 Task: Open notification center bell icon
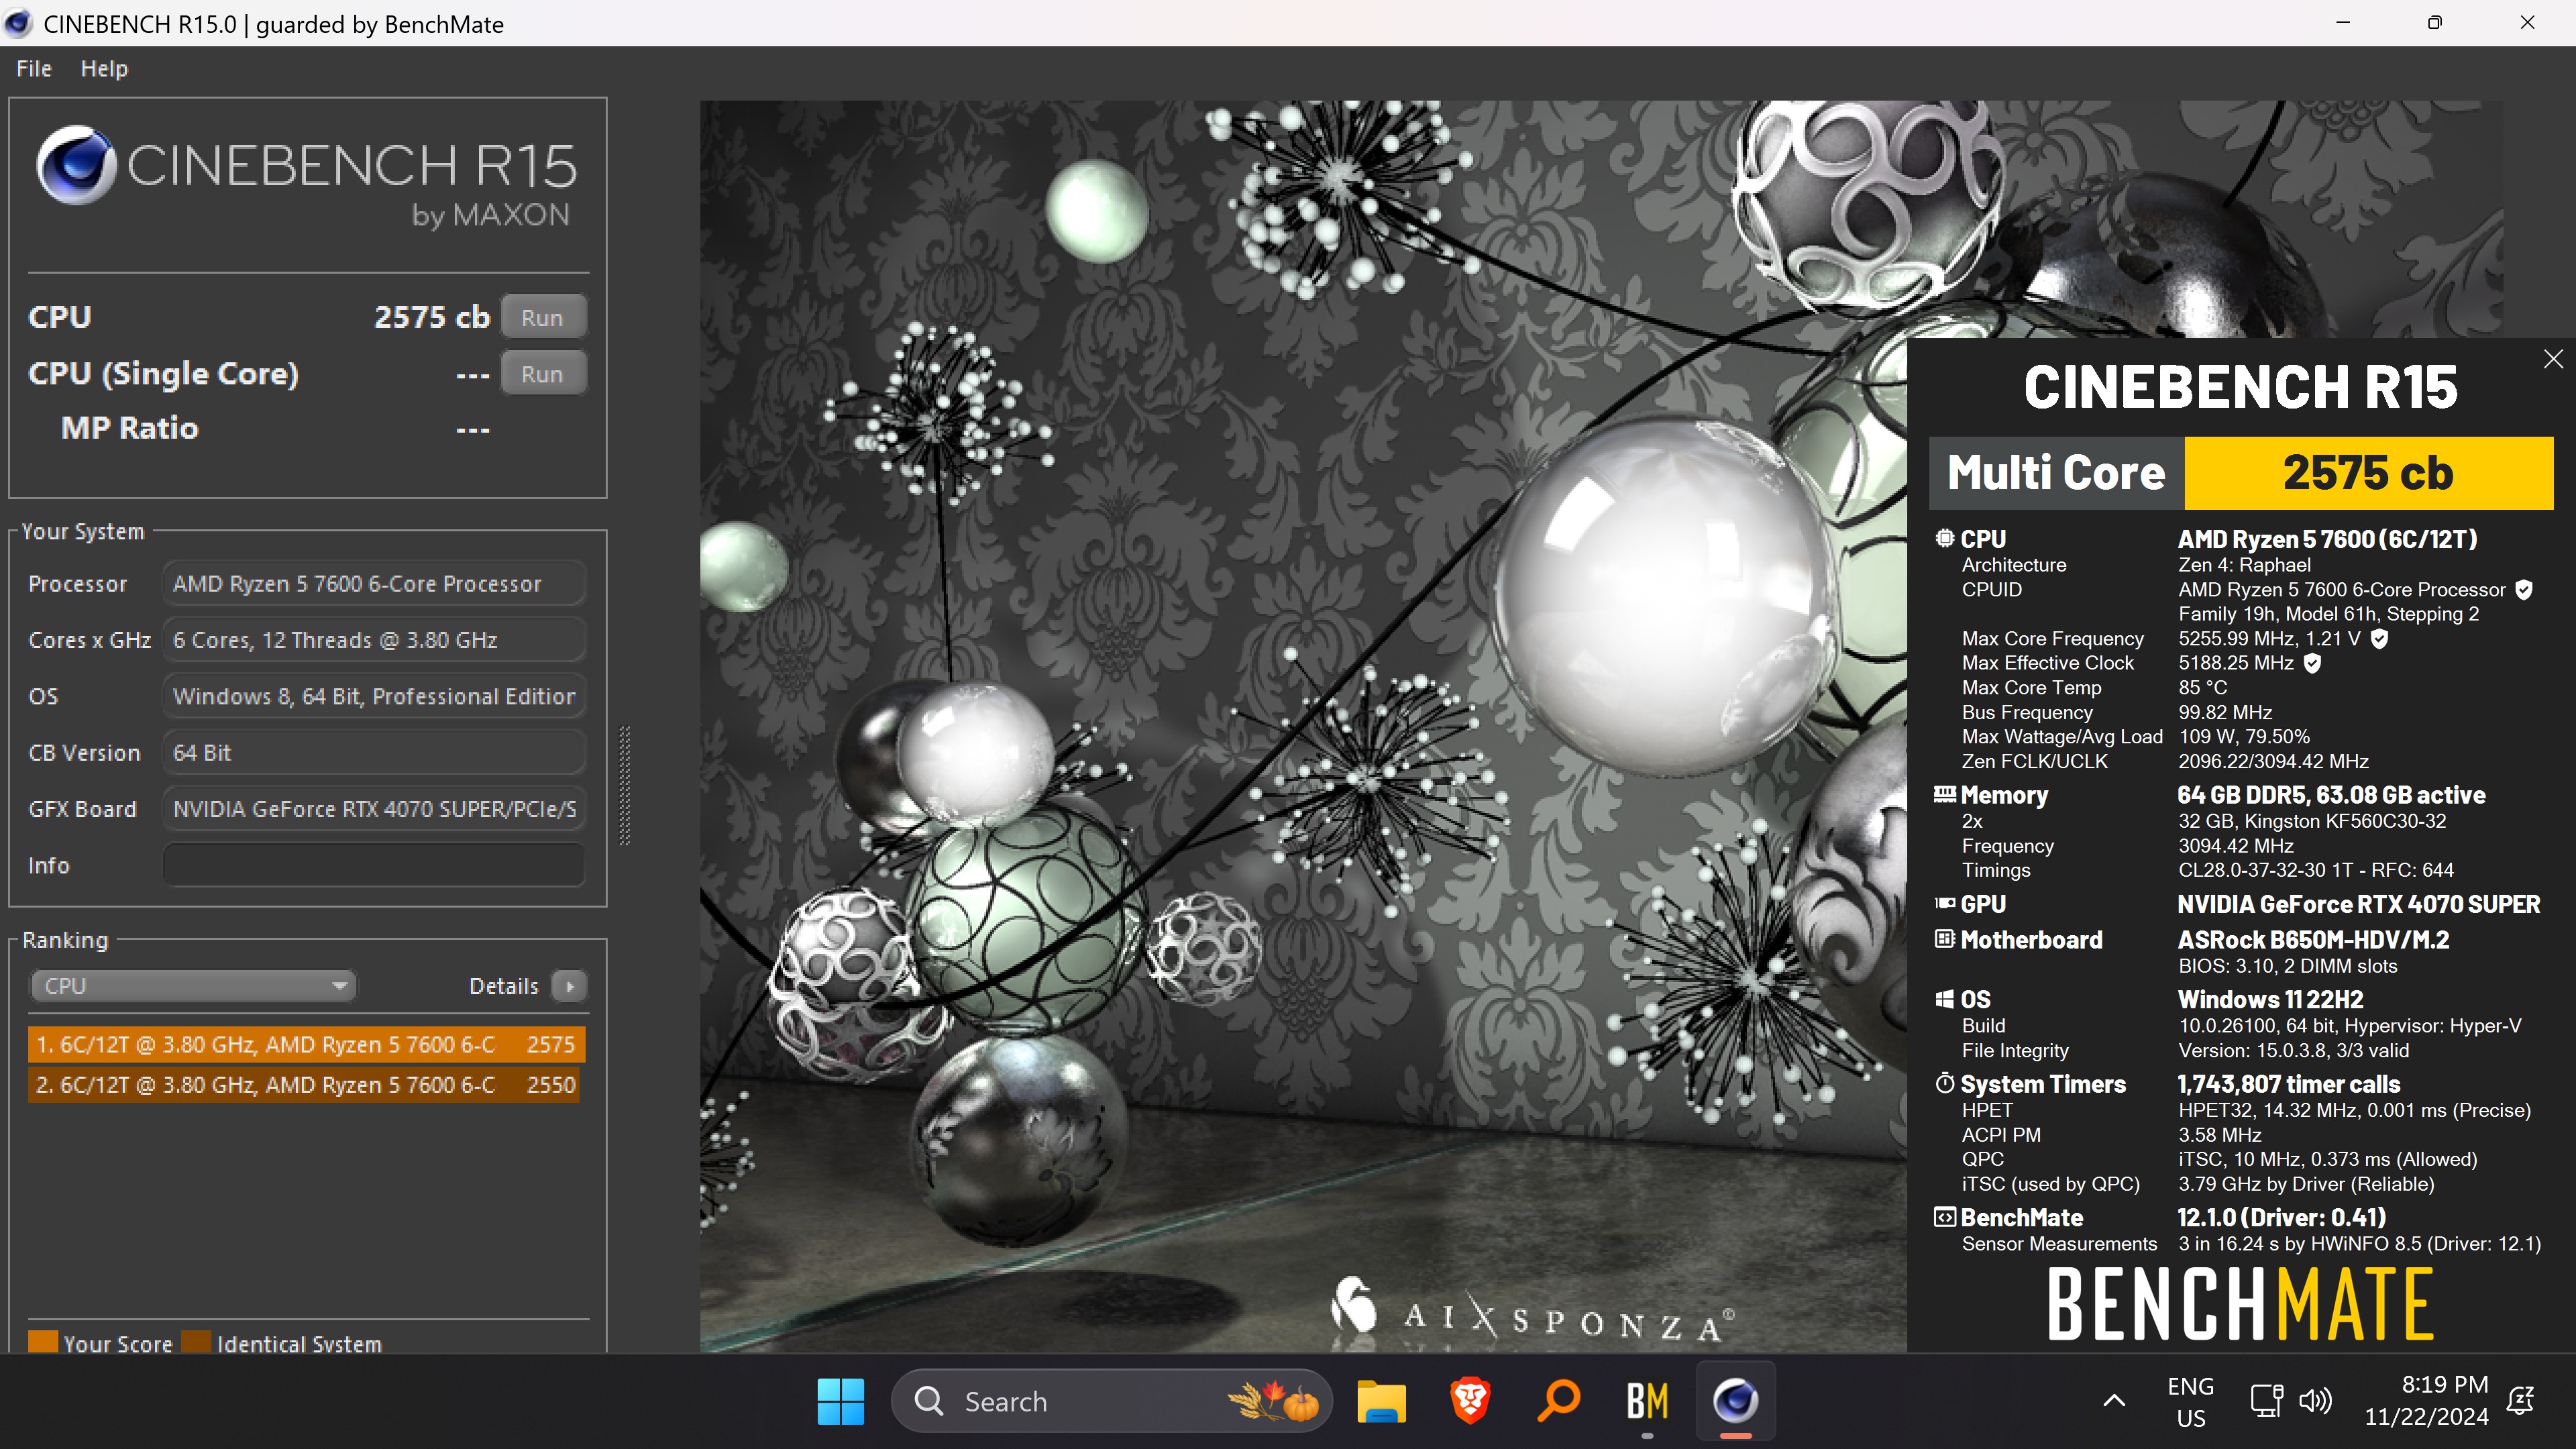click(x=2521, y=1402)
